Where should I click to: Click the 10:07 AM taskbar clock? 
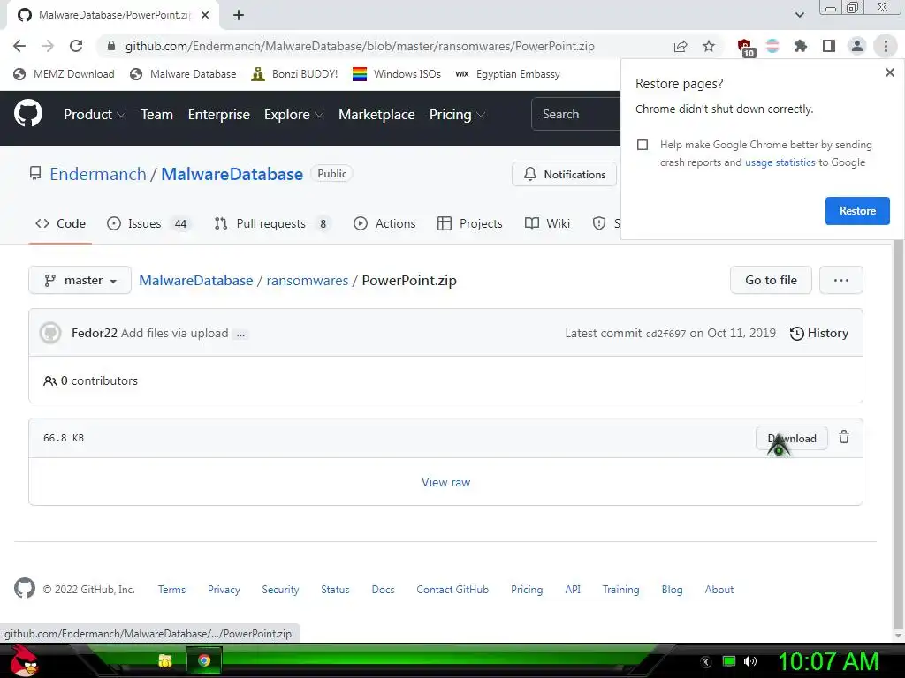[x=827, y=661]
